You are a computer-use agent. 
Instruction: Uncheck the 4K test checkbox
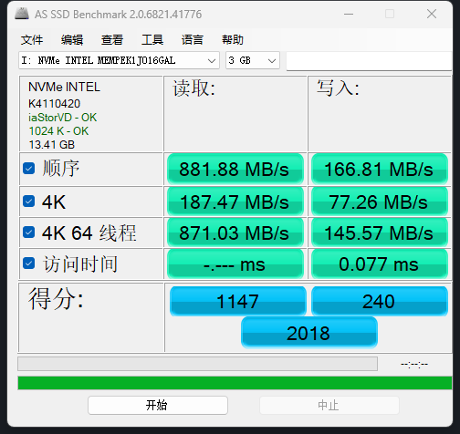coord(29,201)
